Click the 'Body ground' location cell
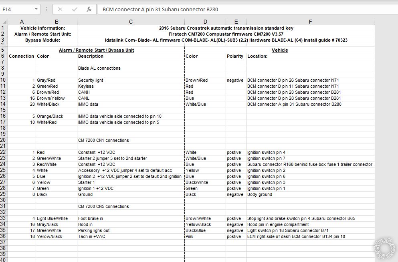398x262 pixels. 311,195
